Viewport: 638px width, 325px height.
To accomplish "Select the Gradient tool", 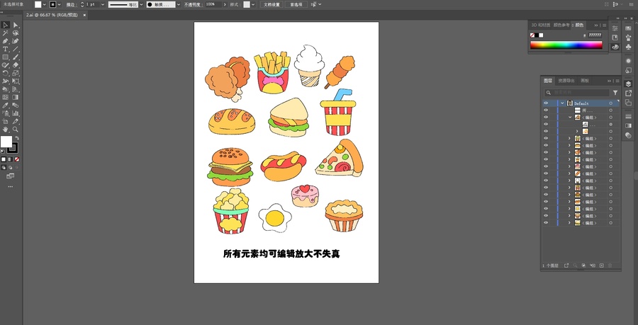I will (16, 97).
